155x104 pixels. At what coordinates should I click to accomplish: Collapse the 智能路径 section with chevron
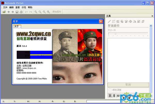(151, 26)
